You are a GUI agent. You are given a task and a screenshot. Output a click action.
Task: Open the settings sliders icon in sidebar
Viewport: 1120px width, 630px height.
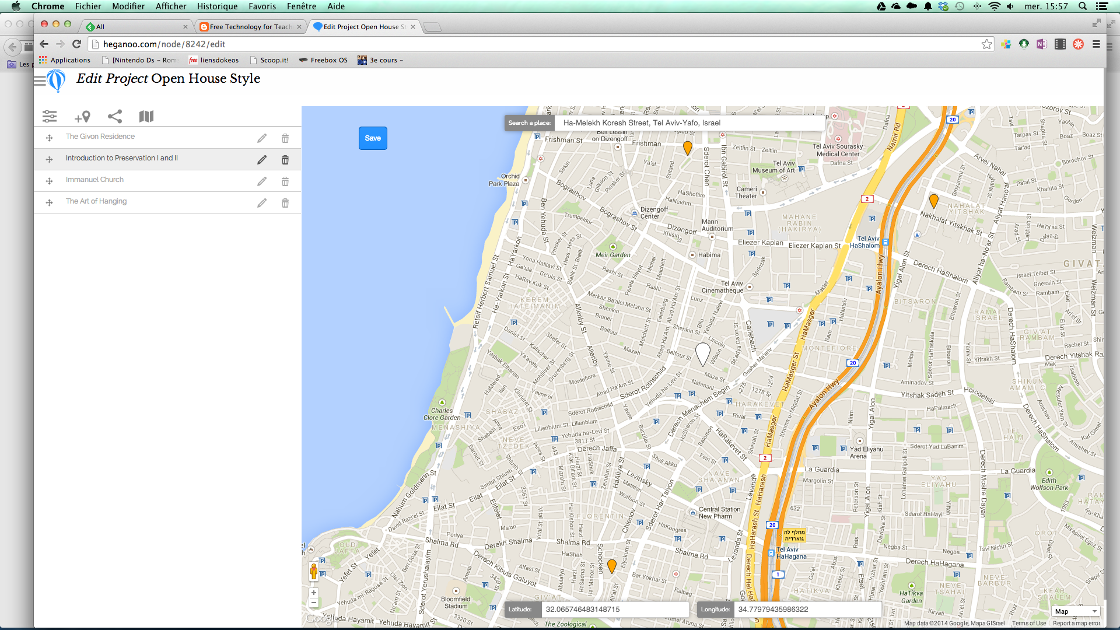[x=50, y=117]
